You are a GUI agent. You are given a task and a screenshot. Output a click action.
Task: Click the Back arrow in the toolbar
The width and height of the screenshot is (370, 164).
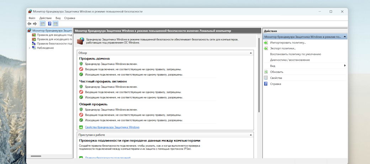pyautogui.click(x=29, y=24)
